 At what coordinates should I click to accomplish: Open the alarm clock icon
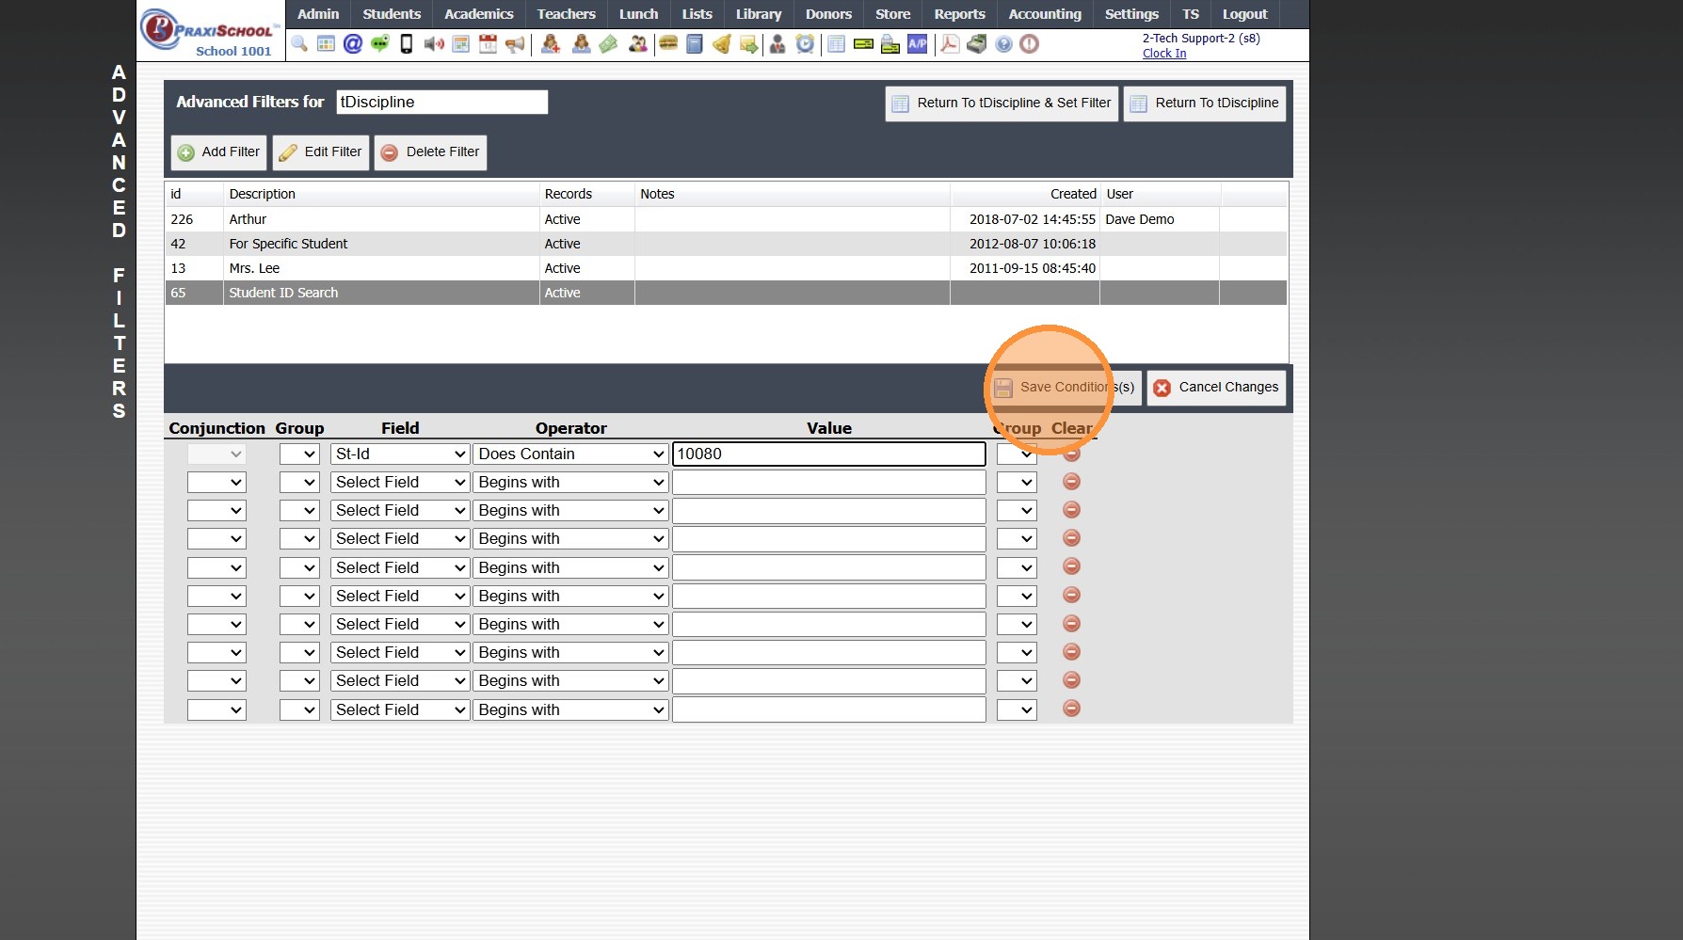click(x=805, y=44)
